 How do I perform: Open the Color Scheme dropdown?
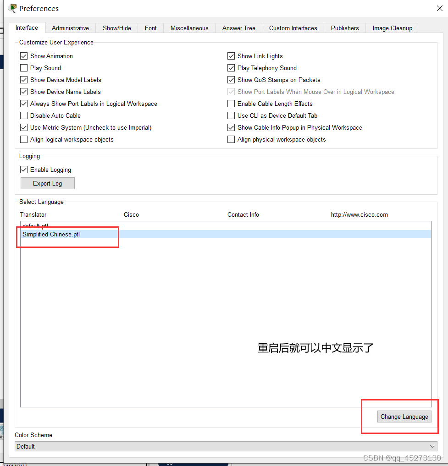click(226, 446)
